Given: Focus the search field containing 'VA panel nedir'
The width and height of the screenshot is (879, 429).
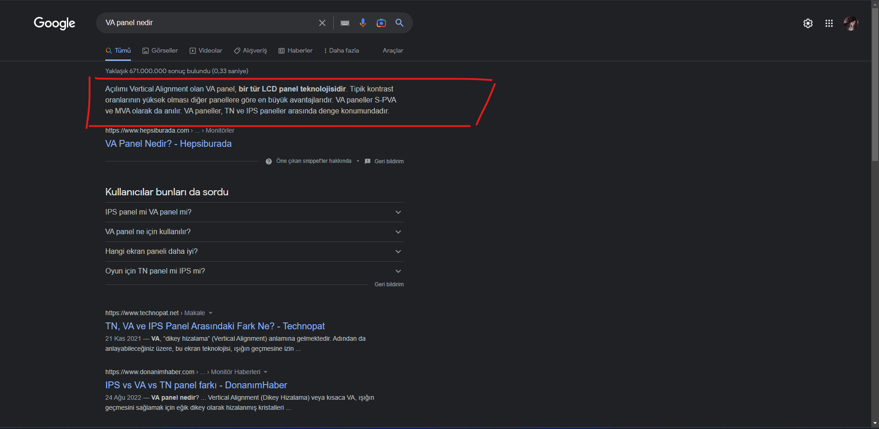Looking at the screenshot, I should [x=209, y=23].
